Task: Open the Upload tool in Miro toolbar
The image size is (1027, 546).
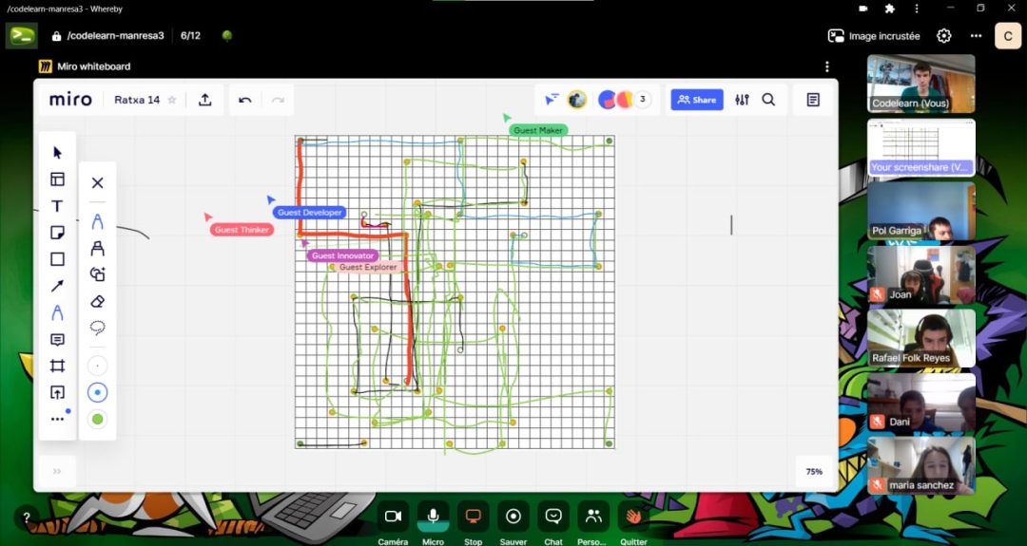Action: (58, 392)
